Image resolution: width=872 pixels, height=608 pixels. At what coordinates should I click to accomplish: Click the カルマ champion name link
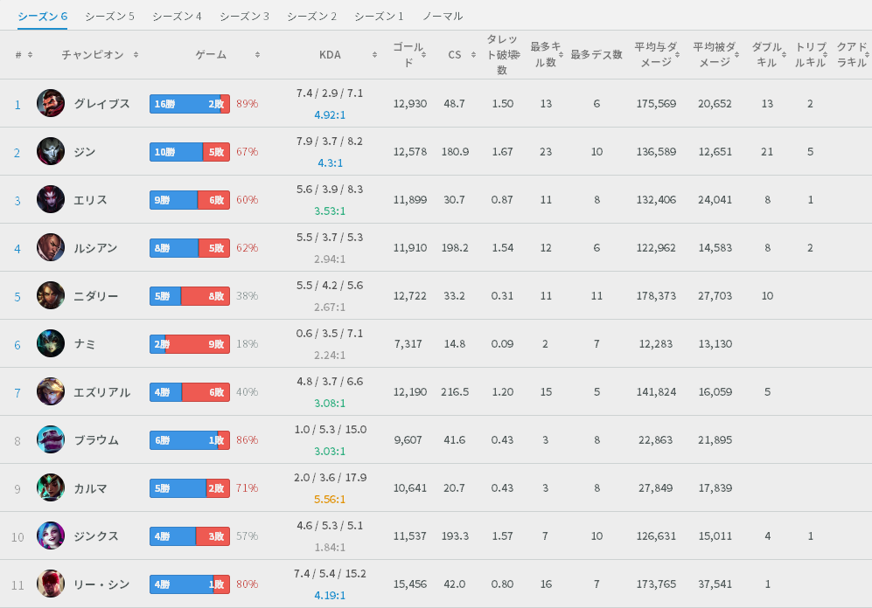pos(91,488)
